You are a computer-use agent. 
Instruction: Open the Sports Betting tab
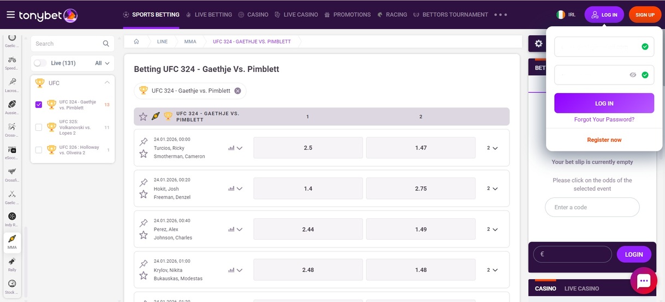(x=151, y=15)
